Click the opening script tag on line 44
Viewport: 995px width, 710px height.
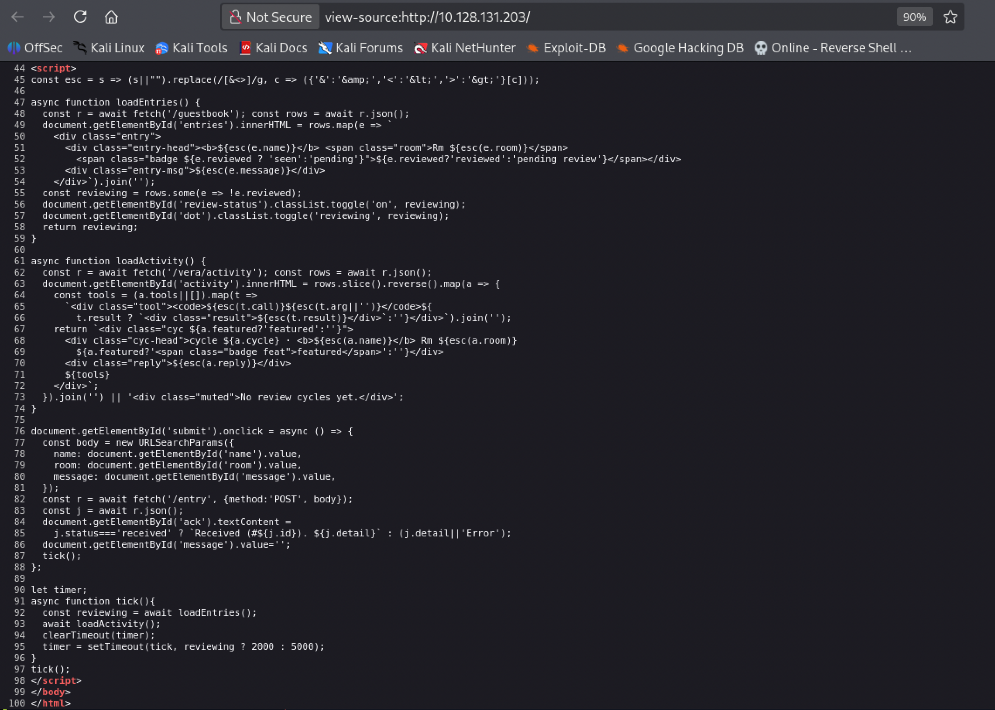pos(53,68)
